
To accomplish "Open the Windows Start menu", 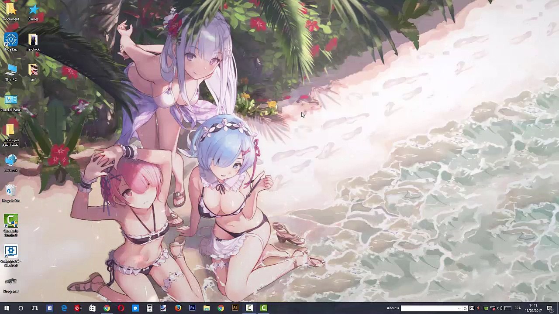I will pyautogui.click(x=7, y=308).
